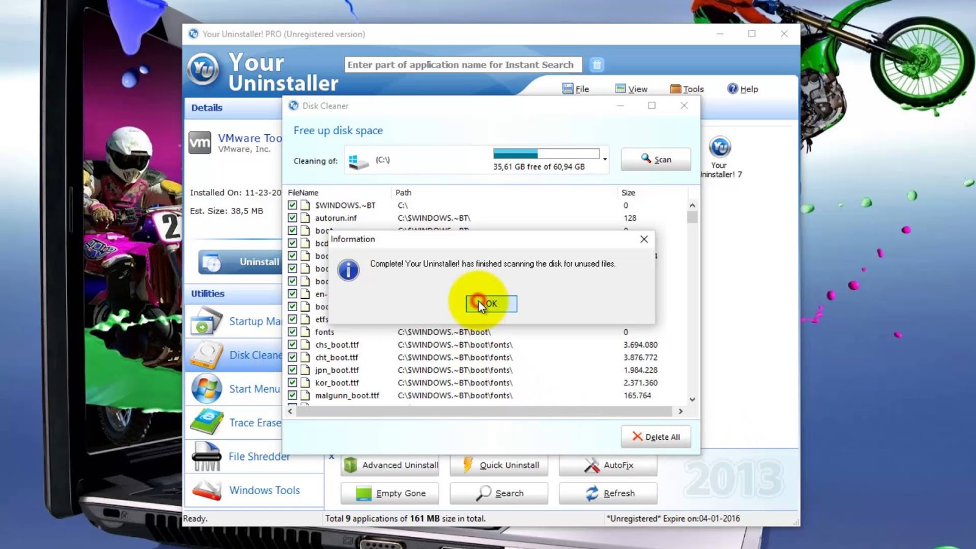
Task: Select the kor_boot.ttf file name
Action: click(x=337, y=382)
